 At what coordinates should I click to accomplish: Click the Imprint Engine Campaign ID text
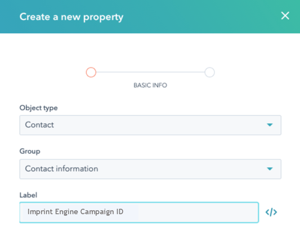(75, 212)
